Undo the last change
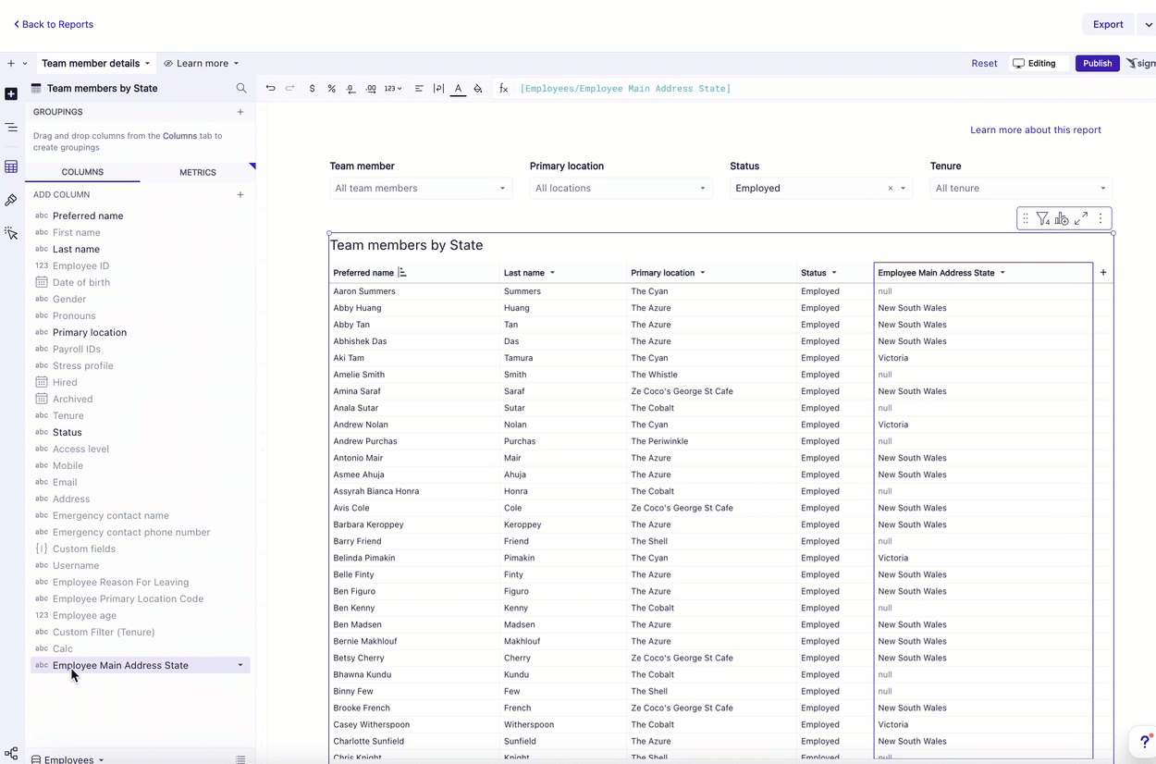Screen dimensions: 1156x764 [x=270, y=89]
